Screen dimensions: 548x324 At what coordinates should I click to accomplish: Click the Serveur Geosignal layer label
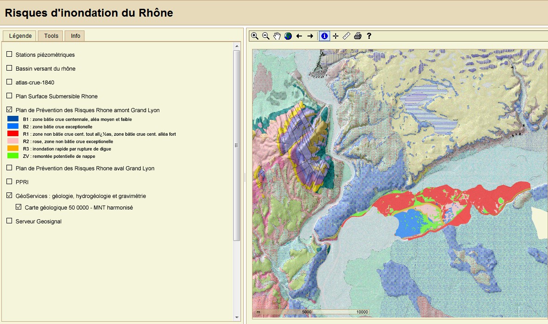[38, 222]
